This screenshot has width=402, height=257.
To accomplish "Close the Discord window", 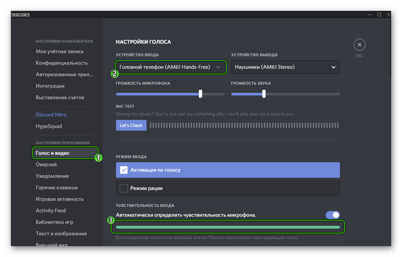I will pyautogui.click(x=388, y=15).
